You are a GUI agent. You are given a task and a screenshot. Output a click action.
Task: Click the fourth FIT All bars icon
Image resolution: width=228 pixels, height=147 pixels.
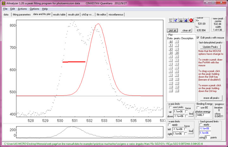click(x=186, y=20)
